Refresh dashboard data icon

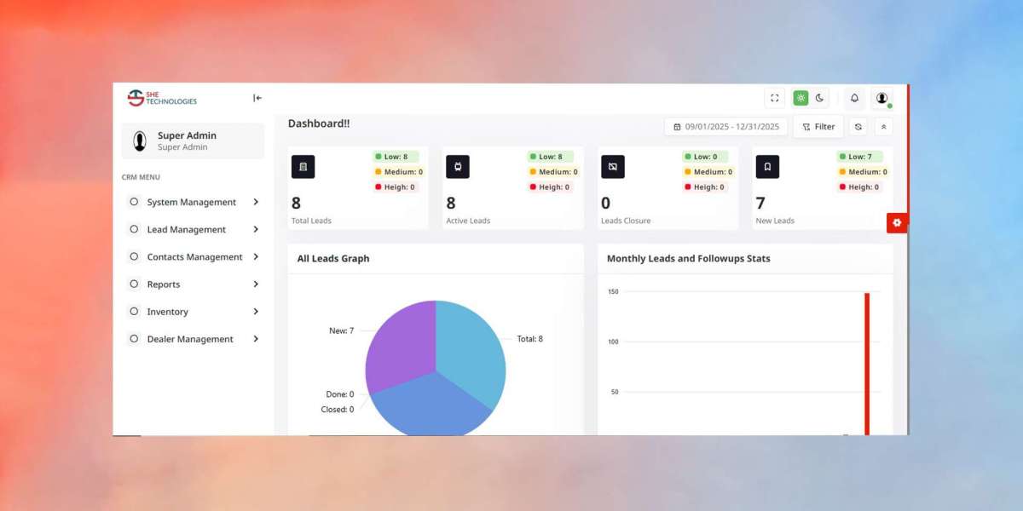pos(858,127)
